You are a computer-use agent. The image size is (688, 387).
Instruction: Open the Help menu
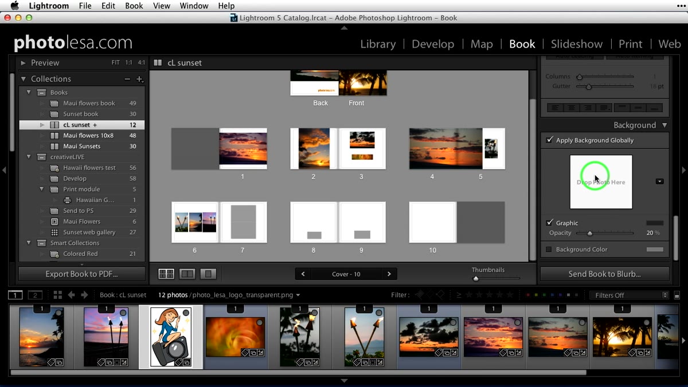pos(226,6)
